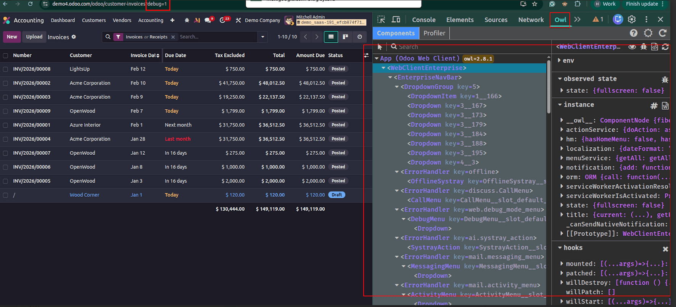Open the Vendors menu
The image size is (676, 307).
point(122,20)
